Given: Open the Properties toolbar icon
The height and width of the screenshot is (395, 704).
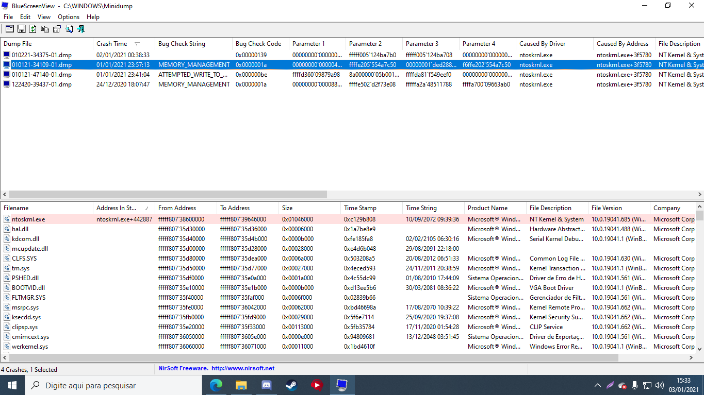Looking at the screenshot, I should (x=57, y=29).
